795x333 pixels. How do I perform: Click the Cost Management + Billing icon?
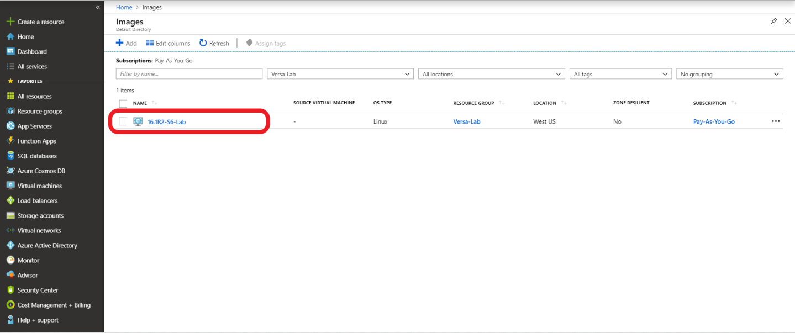tap(10, 305)
